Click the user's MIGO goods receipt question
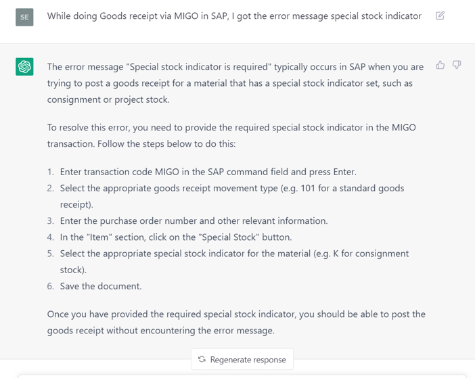The width and height of the screenshot is (475, 380). click(x=234, y=16)
